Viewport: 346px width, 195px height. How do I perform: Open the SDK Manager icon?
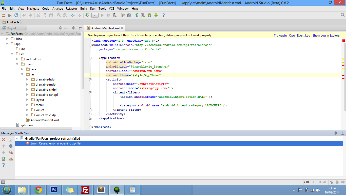(x=149, y=15)
